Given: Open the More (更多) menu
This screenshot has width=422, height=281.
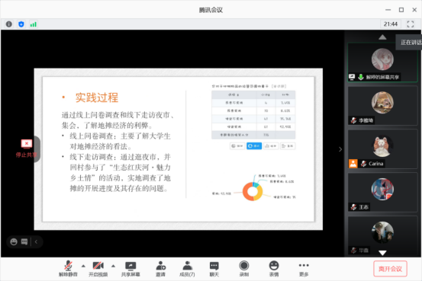Looking at the screenshot, I should point(304,269).
